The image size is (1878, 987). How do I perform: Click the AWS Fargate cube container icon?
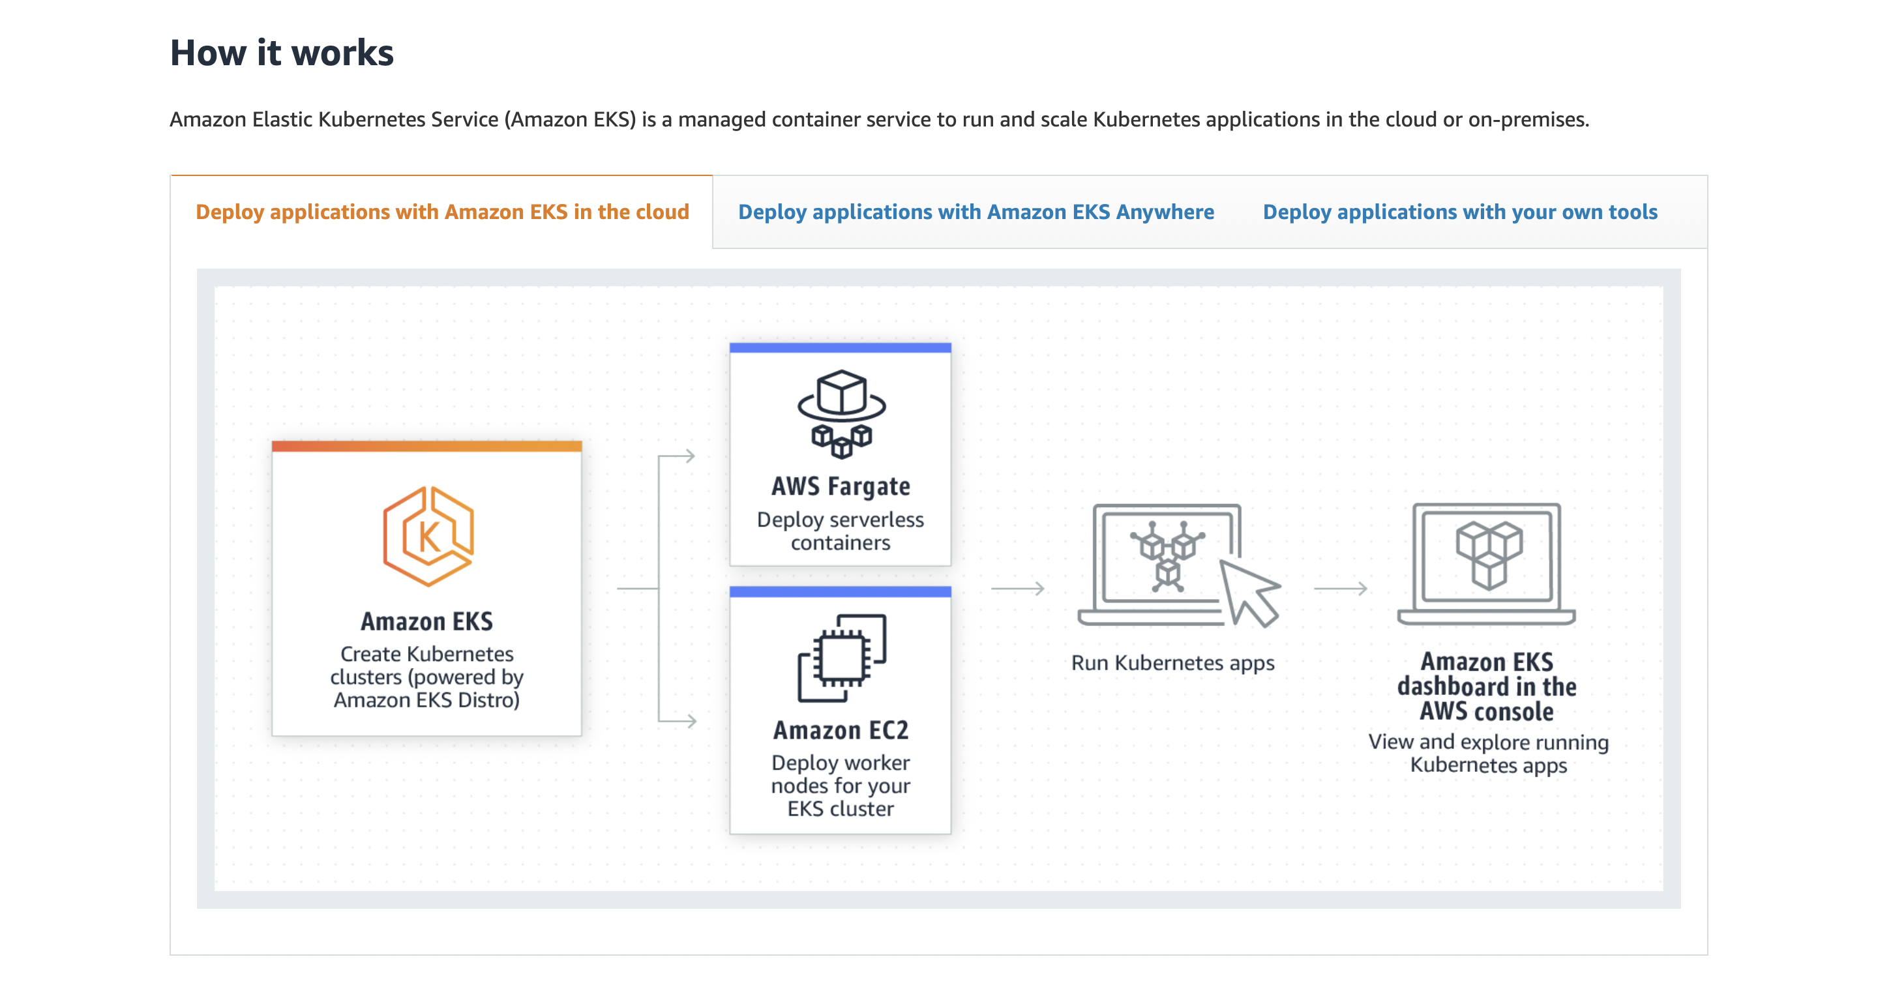point(841,413)
